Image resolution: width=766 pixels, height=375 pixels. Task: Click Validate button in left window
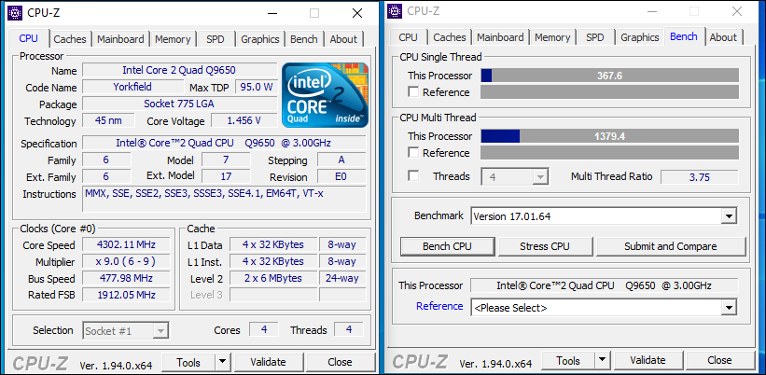(x=268, y=362)
